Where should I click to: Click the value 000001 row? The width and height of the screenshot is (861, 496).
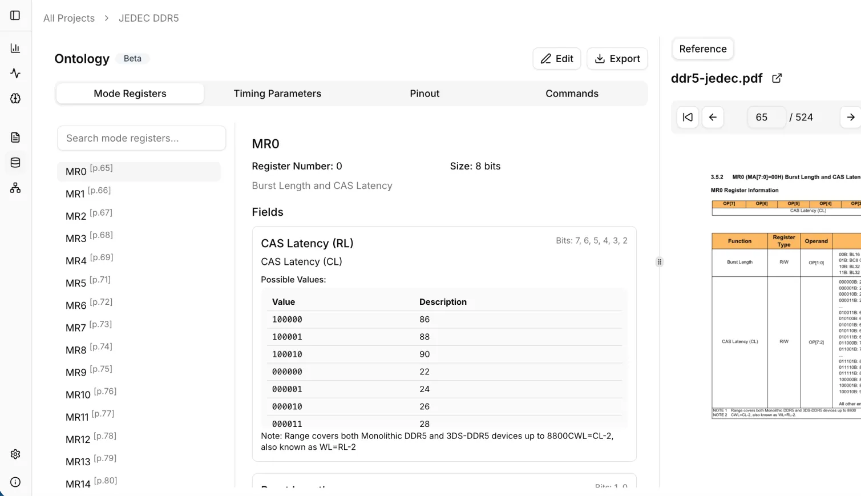(x=444, y=389)
